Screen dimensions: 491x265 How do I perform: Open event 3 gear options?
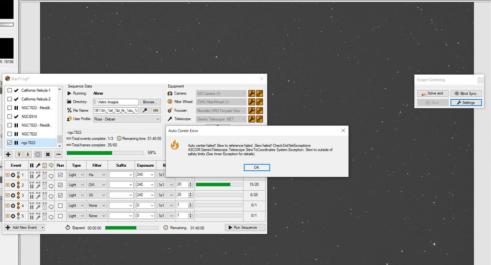pyautogui.click(x=13, y=195)
